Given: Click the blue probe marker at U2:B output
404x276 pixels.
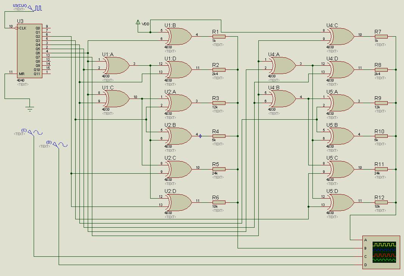Looking at the screenshot, I should [200, 136].
